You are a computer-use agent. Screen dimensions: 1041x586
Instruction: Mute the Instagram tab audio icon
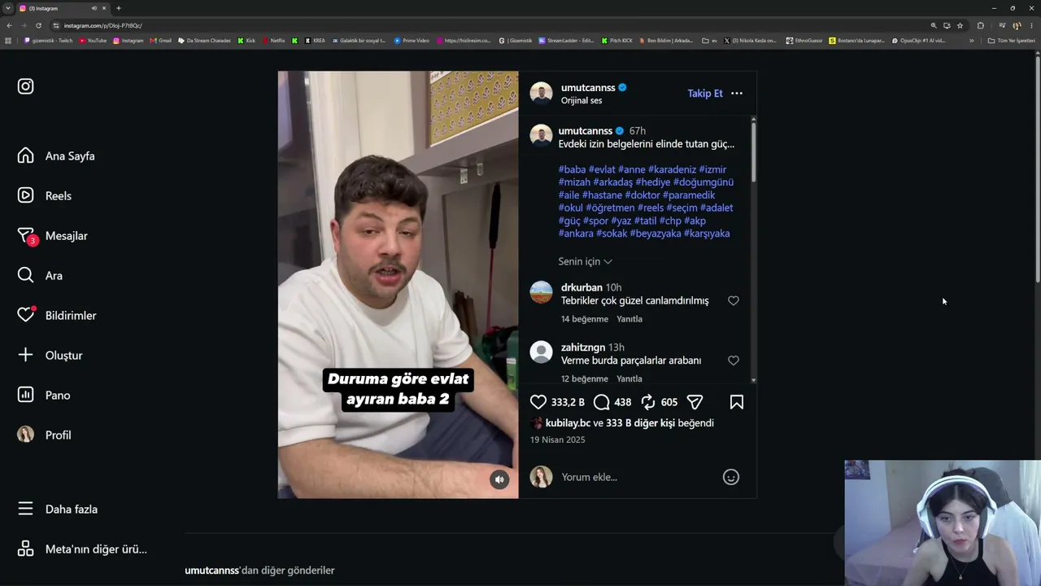(94, 8)
